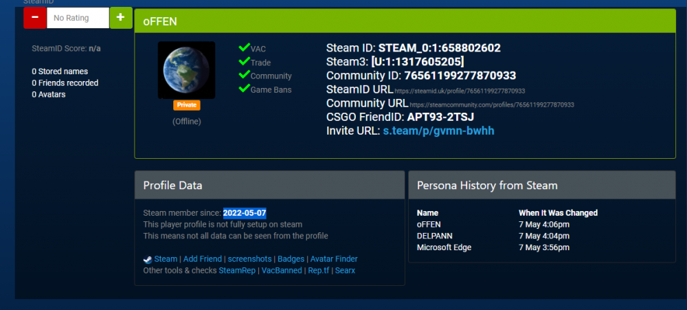Open the Badges link
Image resolution: width=687 pixels, height=310 pixels.
click(x=291, y=259)
